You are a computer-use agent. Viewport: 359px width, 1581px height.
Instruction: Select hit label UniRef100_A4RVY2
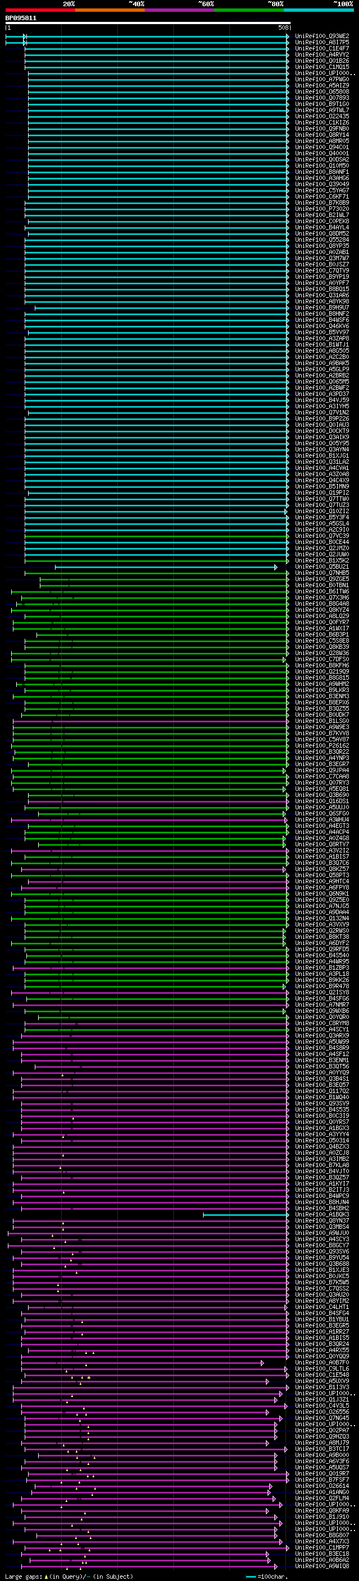point(322,54)
